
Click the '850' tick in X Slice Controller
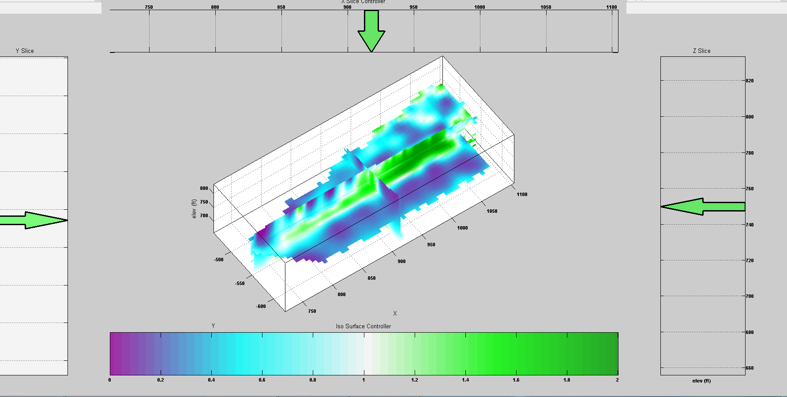281,7
